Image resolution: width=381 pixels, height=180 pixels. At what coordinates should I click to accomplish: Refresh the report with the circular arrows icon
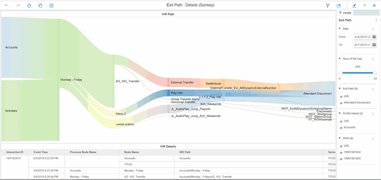(29, 5)
